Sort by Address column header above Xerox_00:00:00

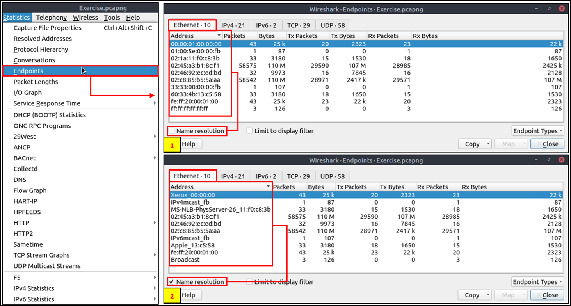(219, 187)
